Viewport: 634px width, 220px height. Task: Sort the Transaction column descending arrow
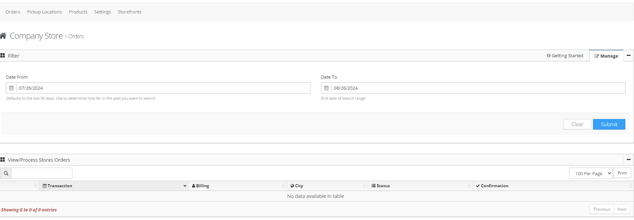pyautogui.click(x=185, y=186)
